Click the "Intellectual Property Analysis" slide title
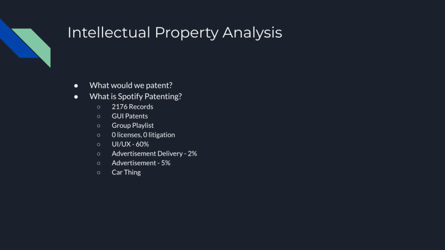Image resolution: width=445 pixels, height=250 pixels. (x=175, y=33)
